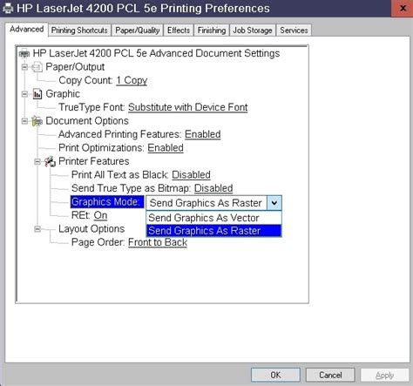
Task: Close the Printing Preferences window
Action: click(403, 9)
